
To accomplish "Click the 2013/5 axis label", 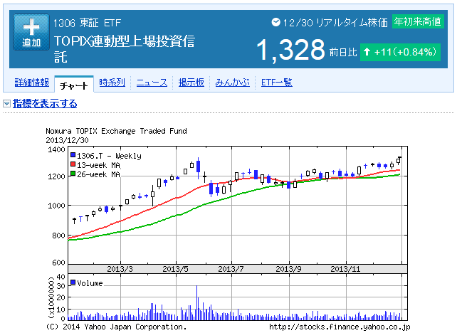I will pos(175,269).
